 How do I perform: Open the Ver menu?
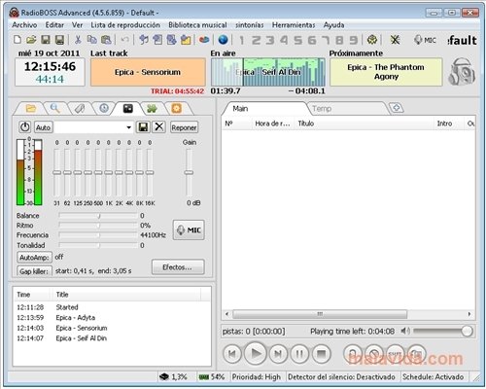[77, 25]
